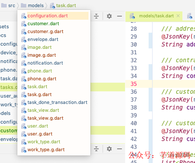The height and width of the screenshot is (163, 195).
Task: Click the envelope.dart file icon
Action: point(24,39)
